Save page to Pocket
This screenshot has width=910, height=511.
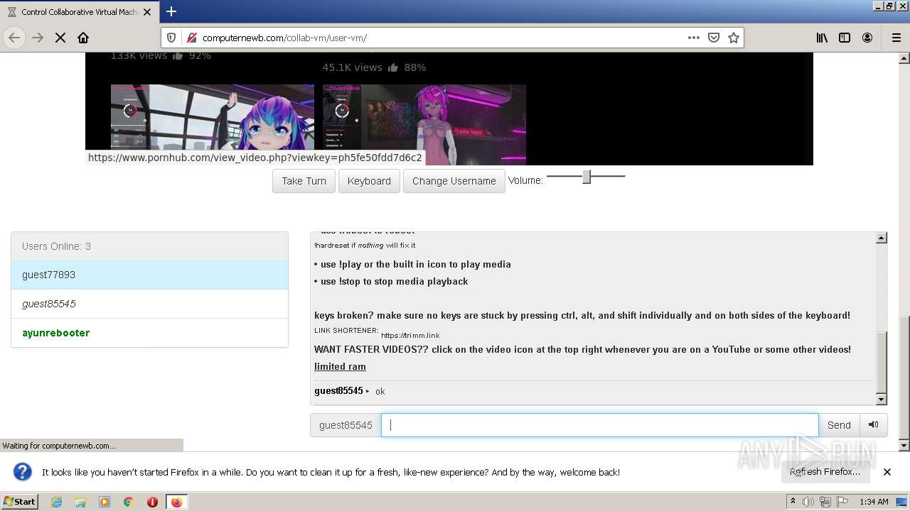point(714,38)
